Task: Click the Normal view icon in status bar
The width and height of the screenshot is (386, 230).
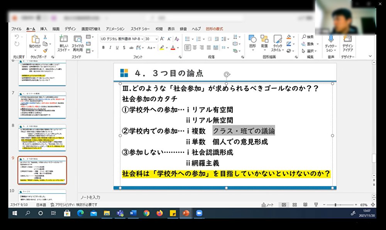Action: coord(284,205)
